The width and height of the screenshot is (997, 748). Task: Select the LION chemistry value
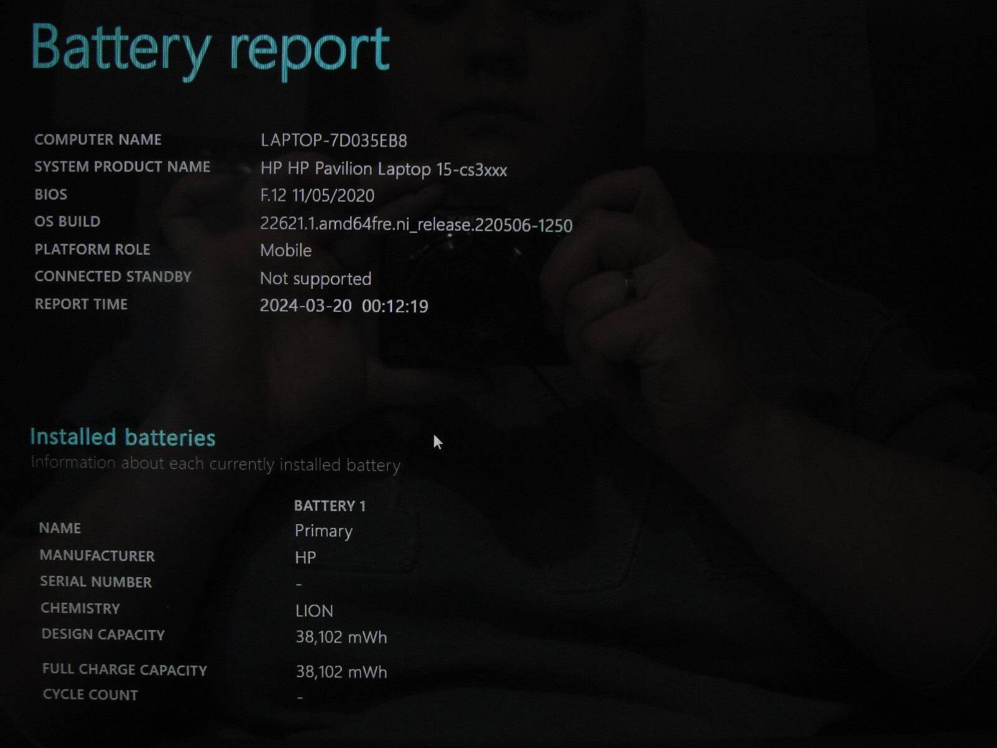(x=313, y=610)
